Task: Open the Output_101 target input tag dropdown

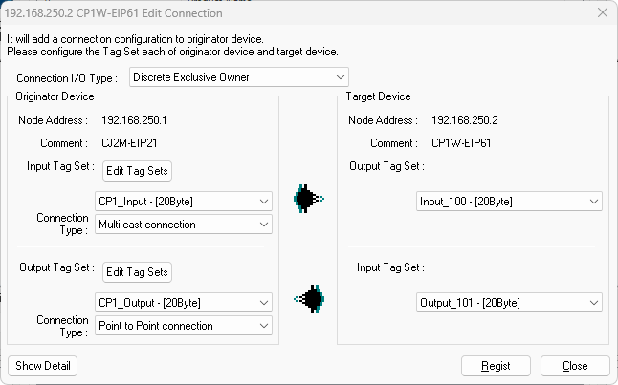Action: [509, 303]
